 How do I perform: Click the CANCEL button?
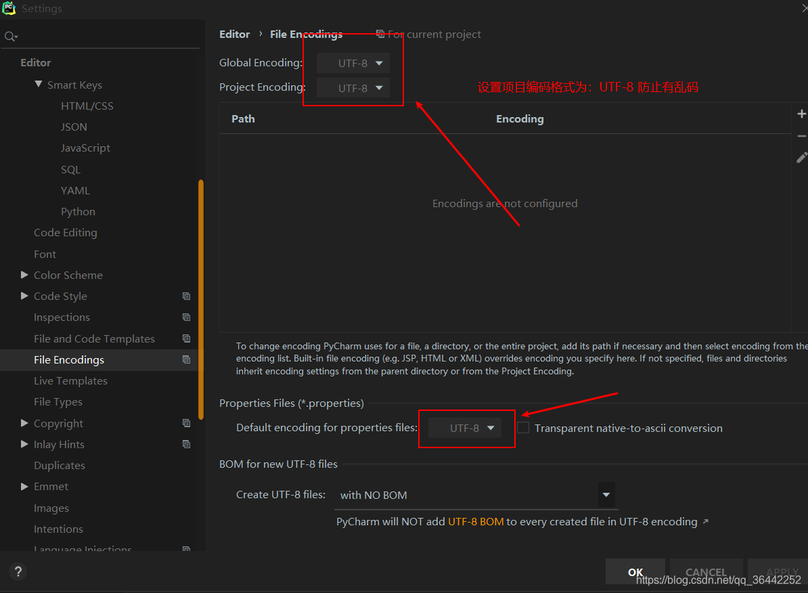[706, 572]
